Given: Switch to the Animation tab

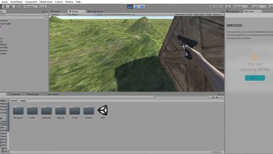Looking at the screenshot, I should click(52, 94).
